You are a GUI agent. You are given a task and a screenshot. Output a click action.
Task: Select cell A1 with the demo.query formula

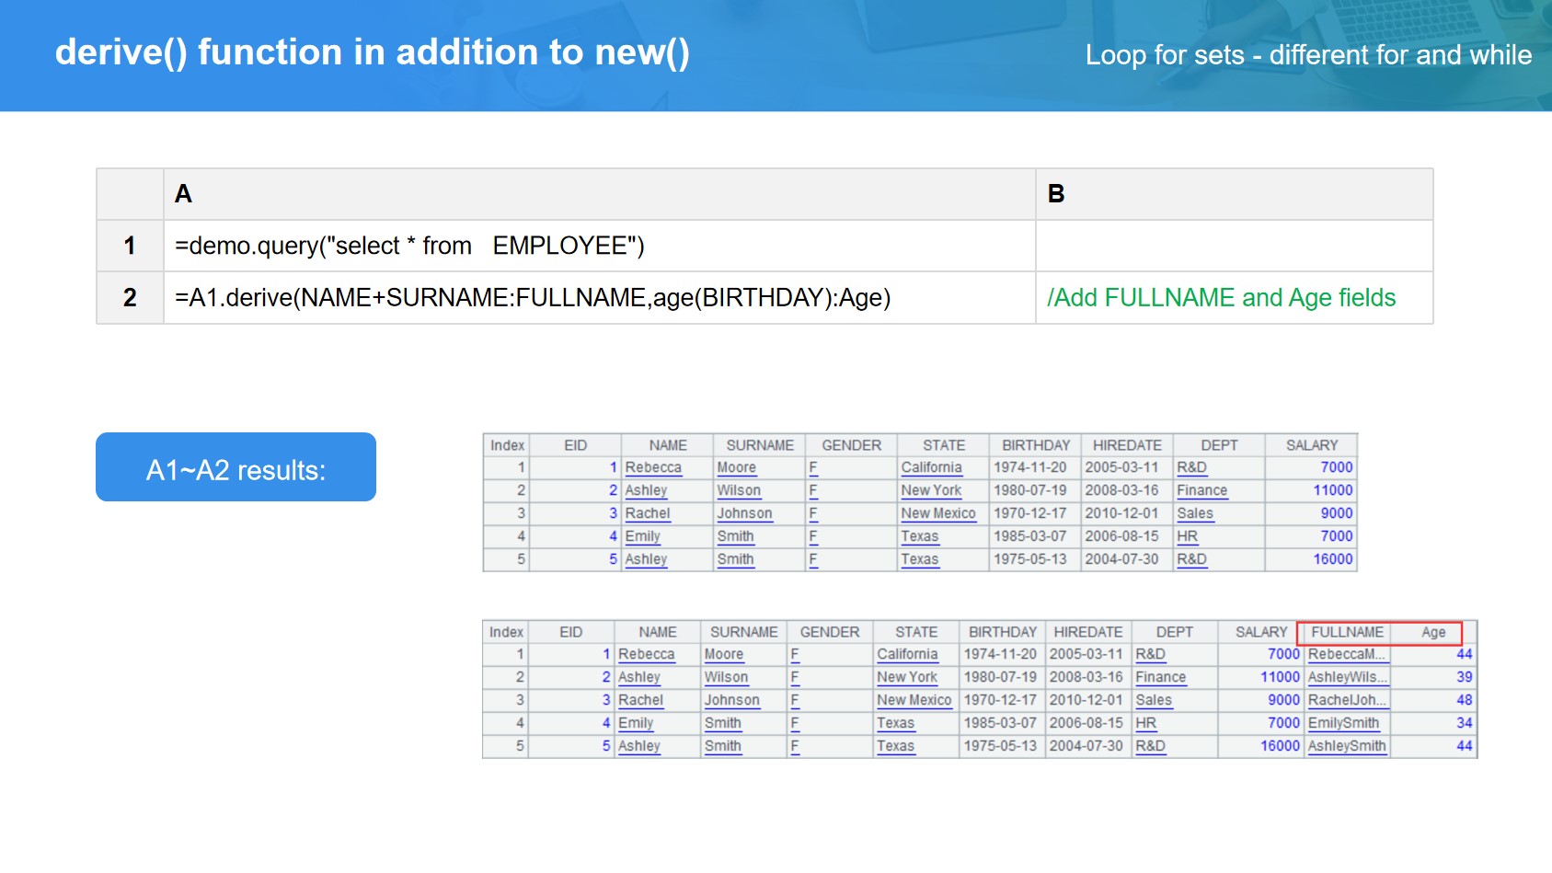click(409, 246)
